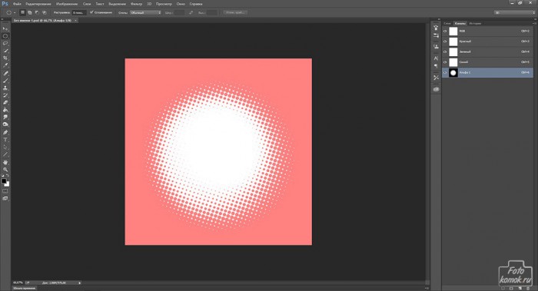The image size is (538, 291).
Task: Select the Альфа 1 channel thumbnail
Action: 453,73
